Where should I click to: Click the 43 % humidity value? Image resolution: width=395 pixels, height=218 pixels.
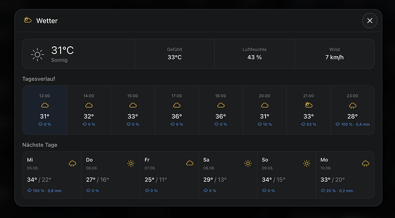click(x=254, y=57)
